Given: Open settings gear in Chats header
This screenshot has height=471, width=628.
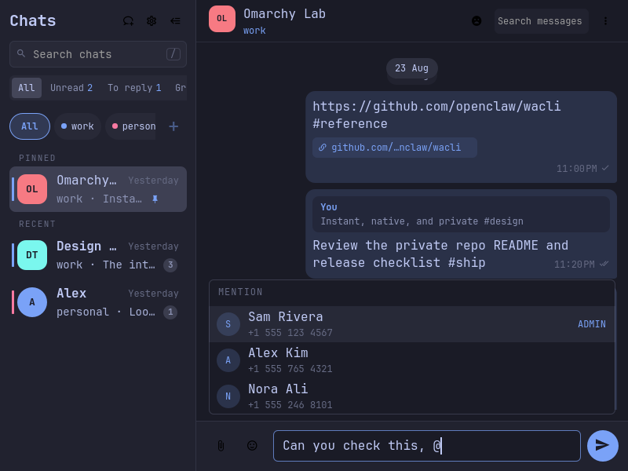Looking at the screenshot, I should [x=152, y=21].
